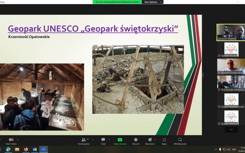Viewport: 245px width, 153px height.
Task: Click the muted mic icon on Андрій Надкерничний's tile
Action: click(x=219, y=107)
